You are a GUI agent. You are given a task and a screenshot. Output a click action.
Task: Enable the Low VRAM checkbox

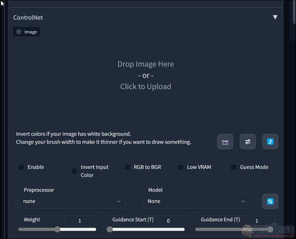(x=180, y=167)
